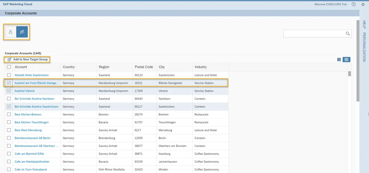Uncheck the Autohof Viereck checkbox
This screenshot has width=369, height=173.
tap(9, 91)
